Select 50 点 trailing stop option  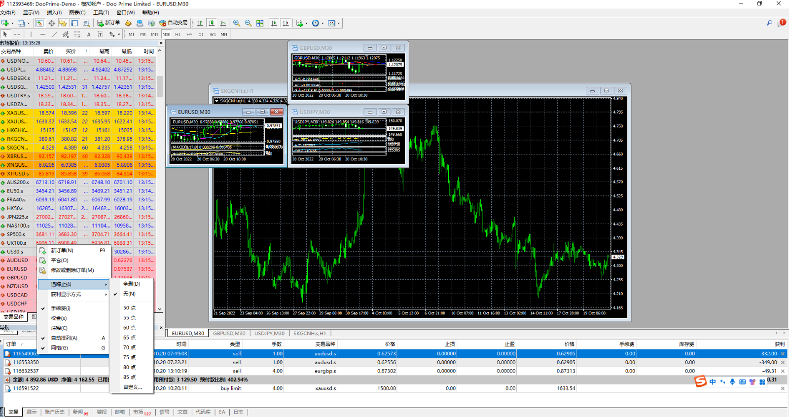click(130, 308)
